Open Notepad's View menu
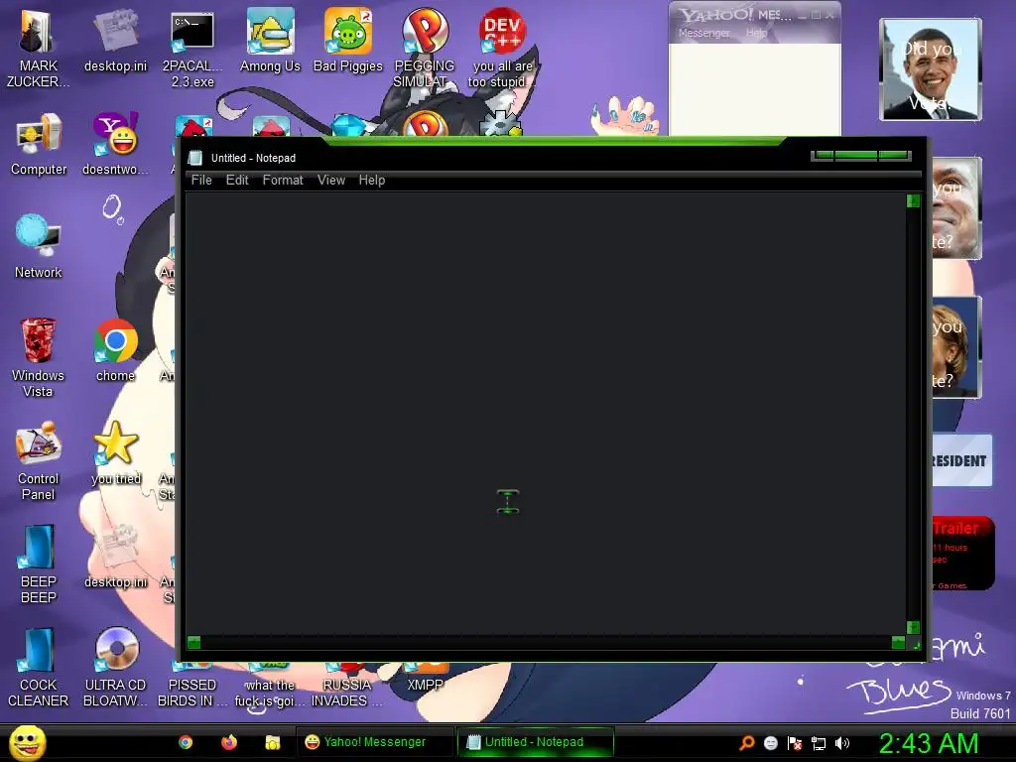 pos(331,181)
